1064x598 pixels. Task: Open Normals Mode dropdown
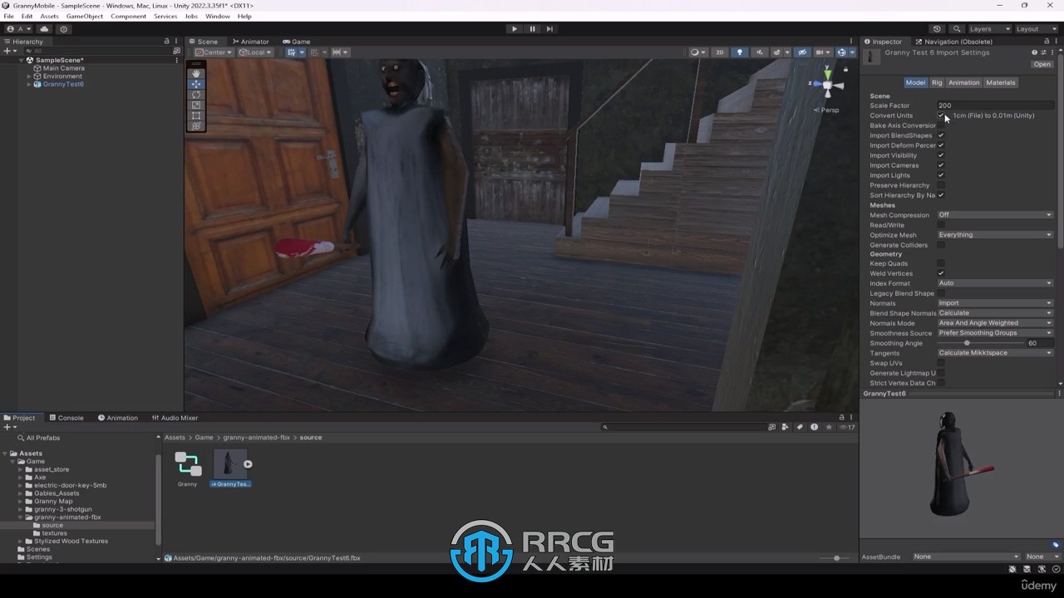[x=995, y=323]
